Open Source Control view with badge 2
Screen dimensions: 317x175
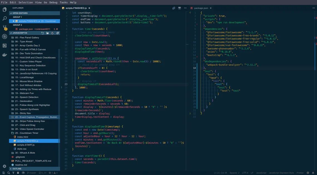tap(4, 27)
